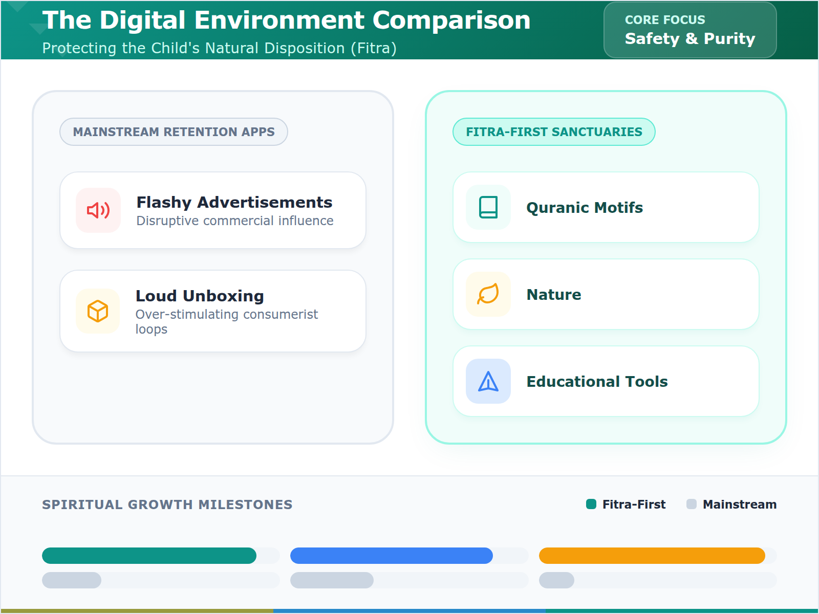The image size is (819, 614).
Task: Expand the Mainstream Retention Apps section
Action: 174,131
